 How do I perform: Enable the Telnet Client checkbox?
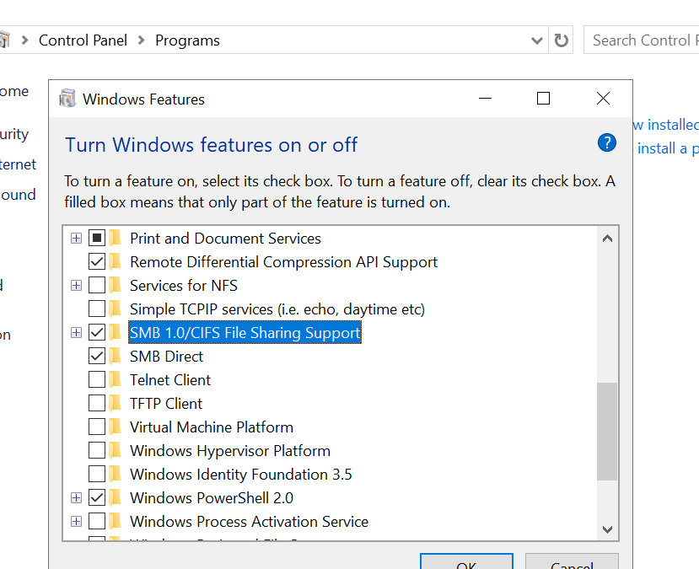pyautogui.click(x=95, y=379)
